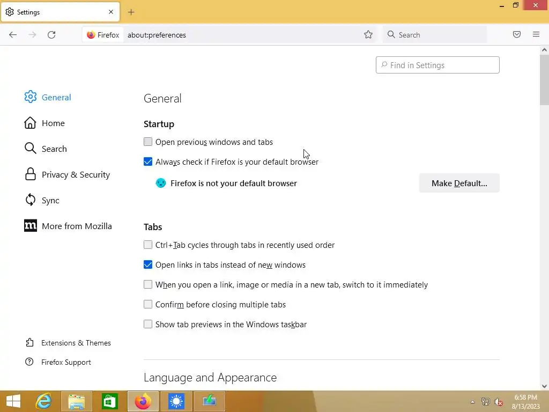Enable Confirm before closing multiple tabs

[148, 304]
